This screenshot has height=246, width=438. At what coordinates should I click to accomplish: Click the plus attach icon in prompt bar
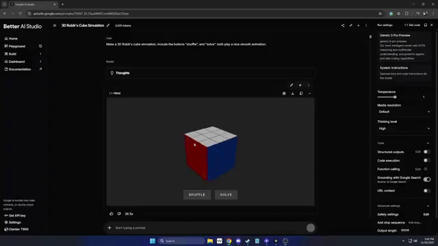[109, 228]
